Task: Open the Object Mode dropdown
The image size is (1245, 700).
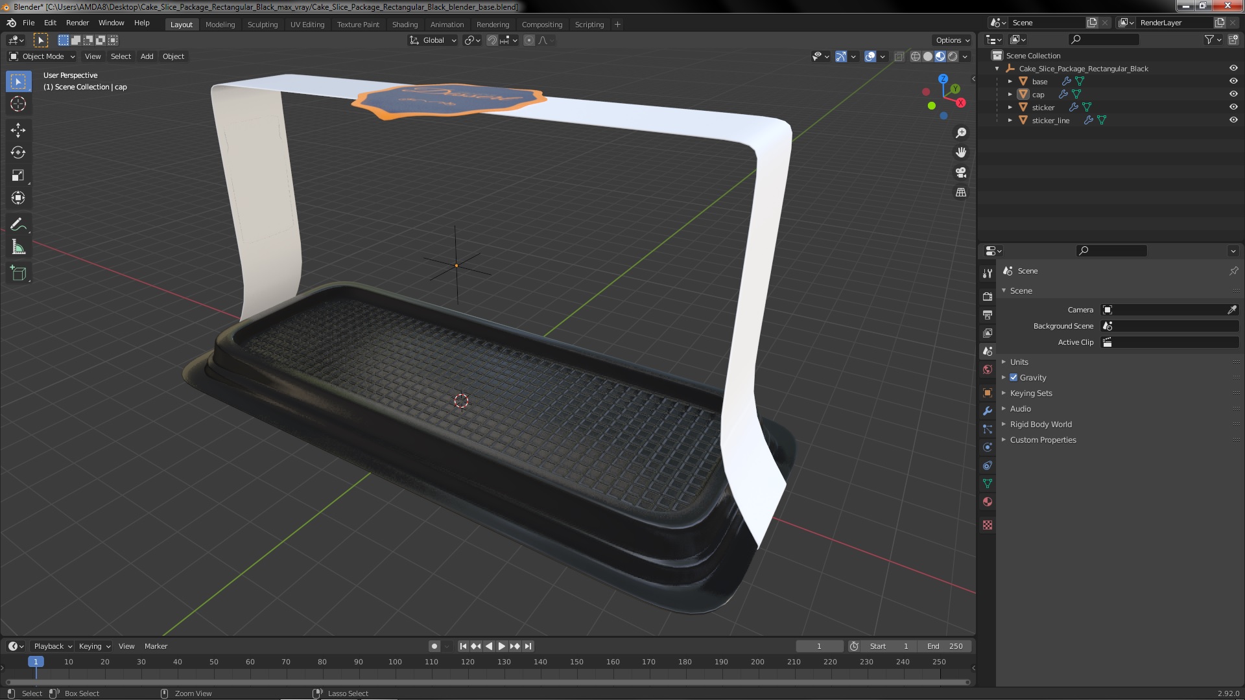Action: point(42,56)
